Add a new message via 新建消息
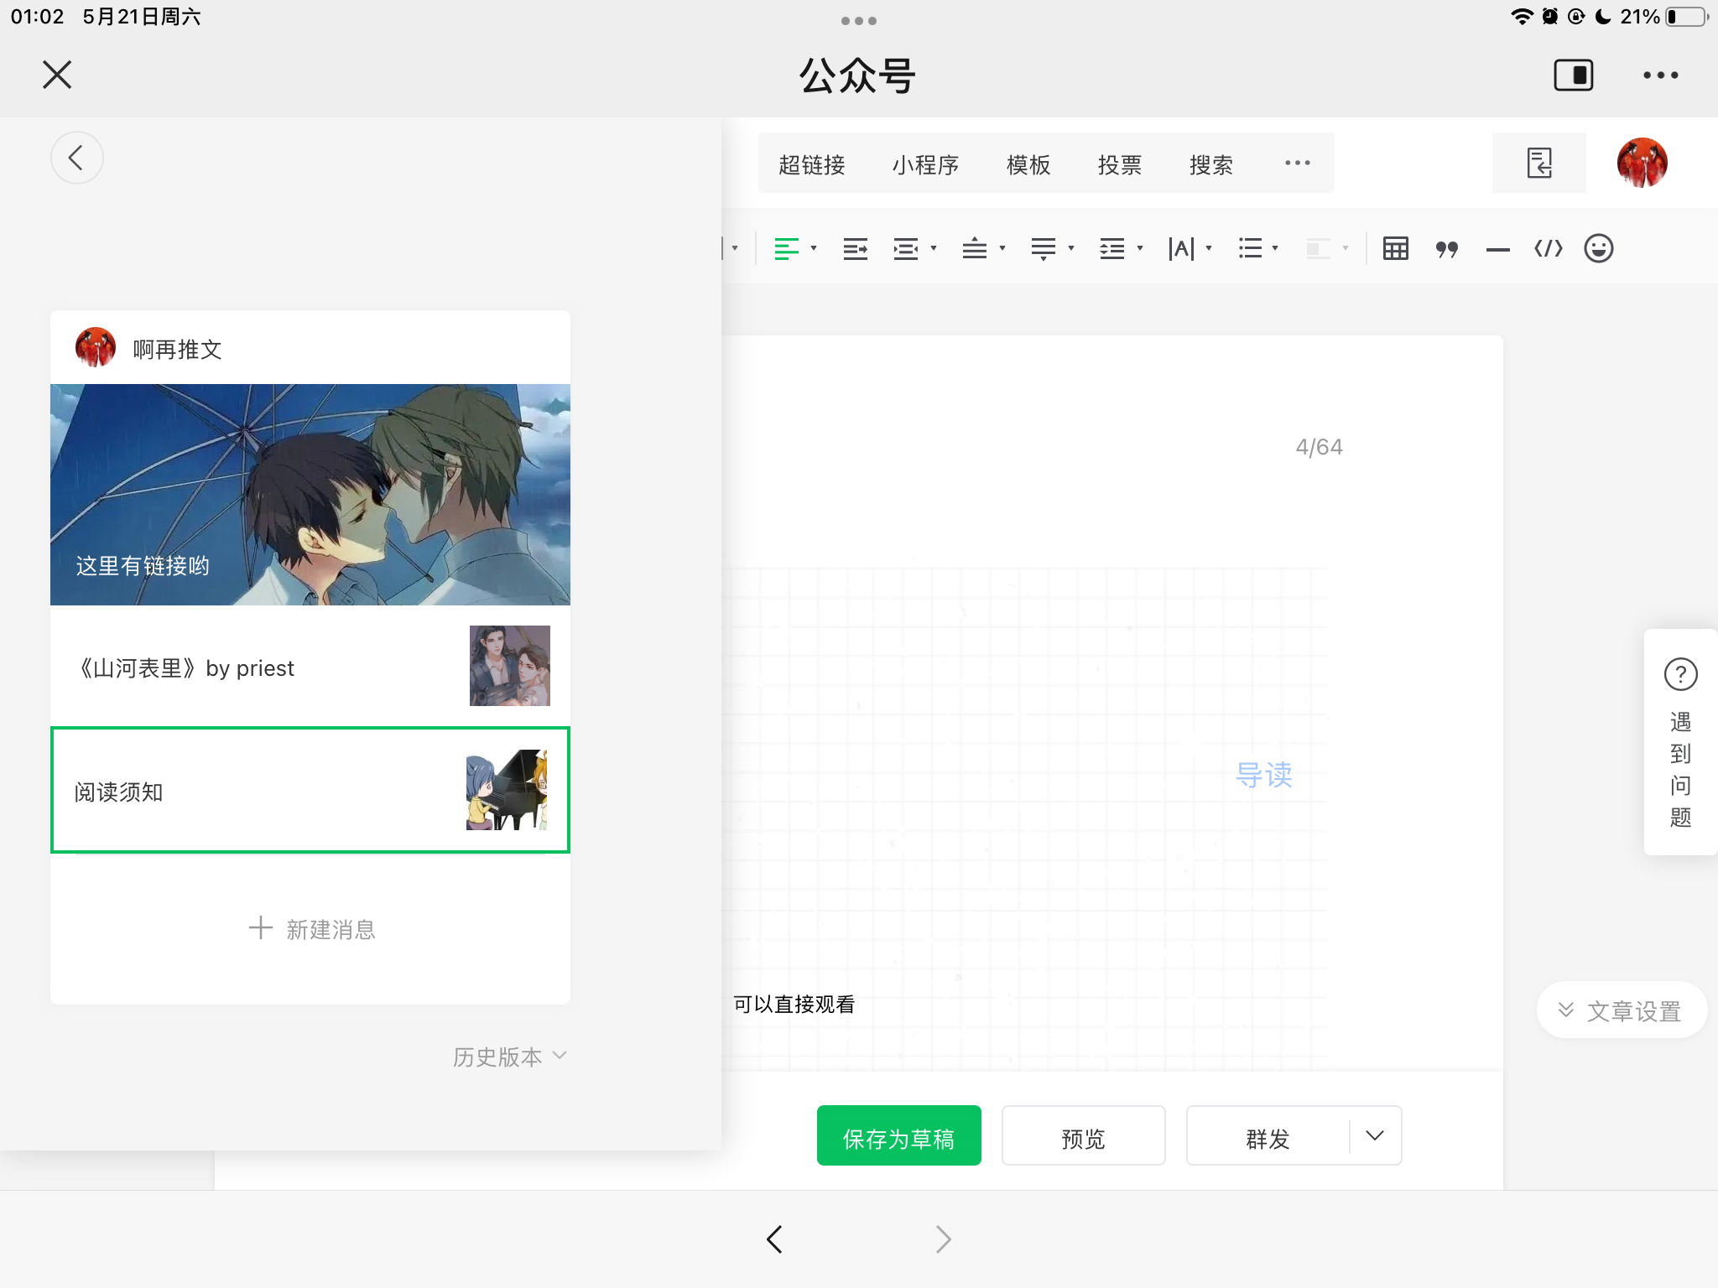This screenshot has height=1288, width=1718. (x=312, y=929)
